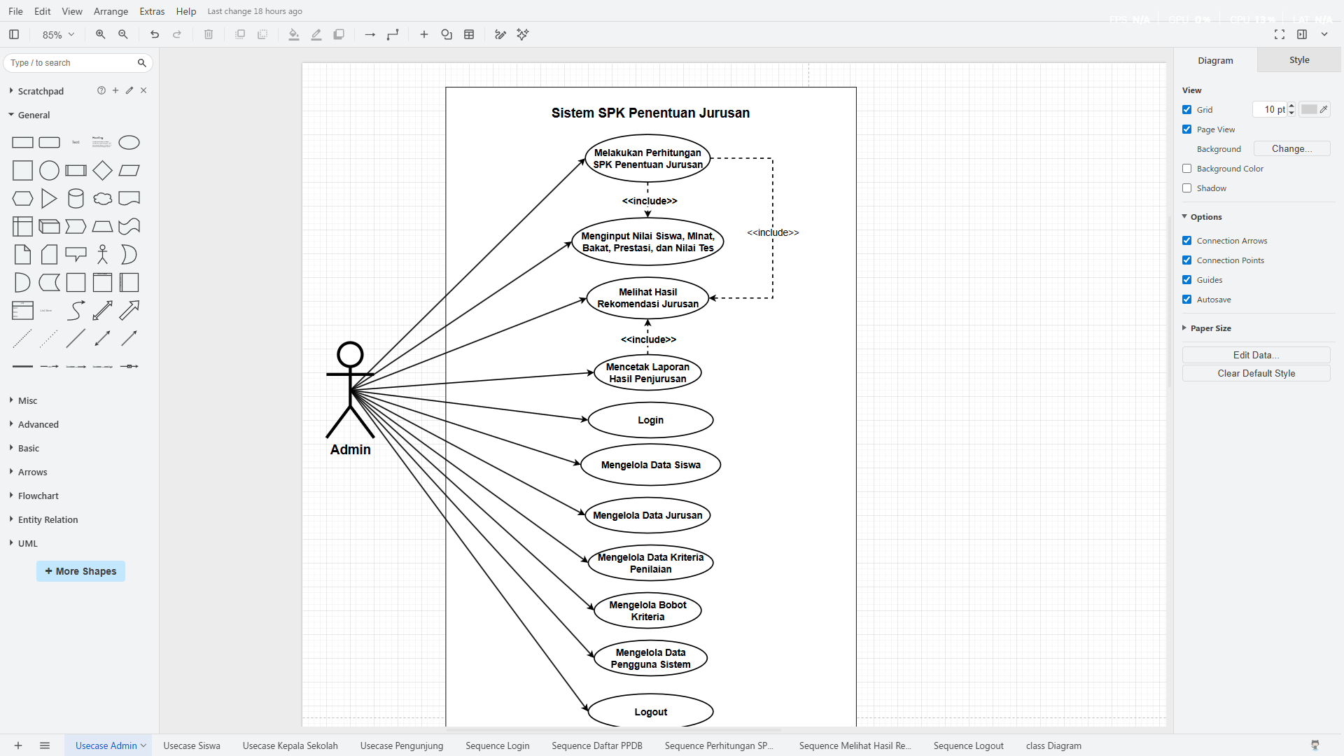Switch to the Style tab
The height and width of the screenshot is (756, 1344).
pyautogui.click(x=1299, y=60)
